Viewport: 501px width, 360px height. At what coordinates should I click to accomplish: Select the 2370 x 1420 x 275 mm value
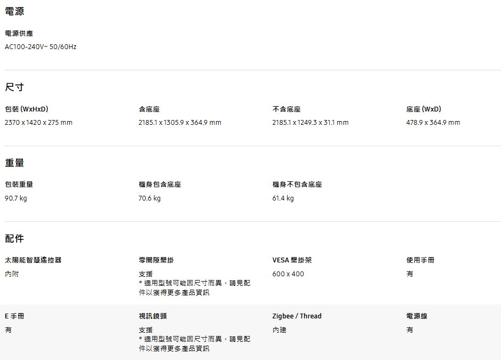pos(38,123)
